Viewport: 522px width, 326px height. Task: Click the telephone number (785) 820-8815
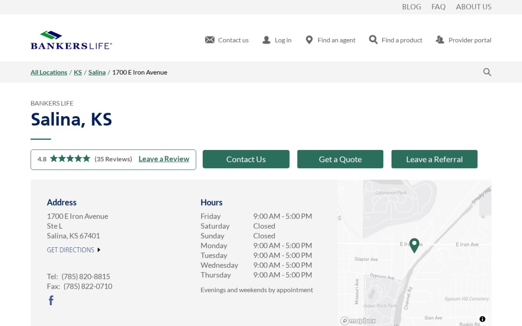click(x=86, y=276)
